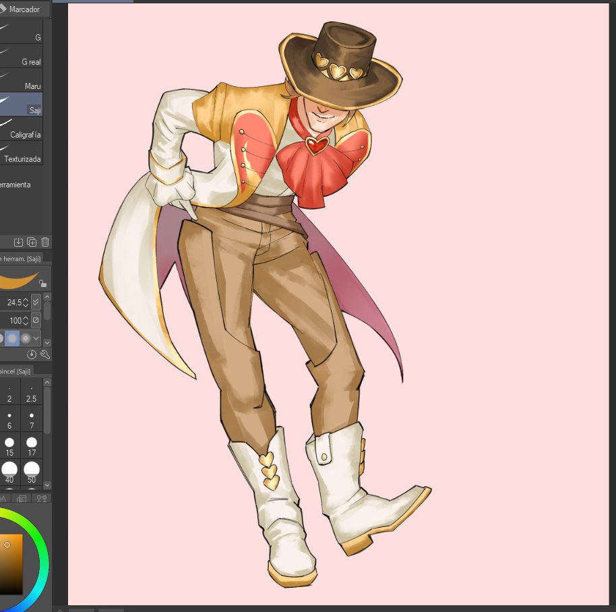
Task: Switch to the Tool property [Saji] tab
Action: coord(20,258)
